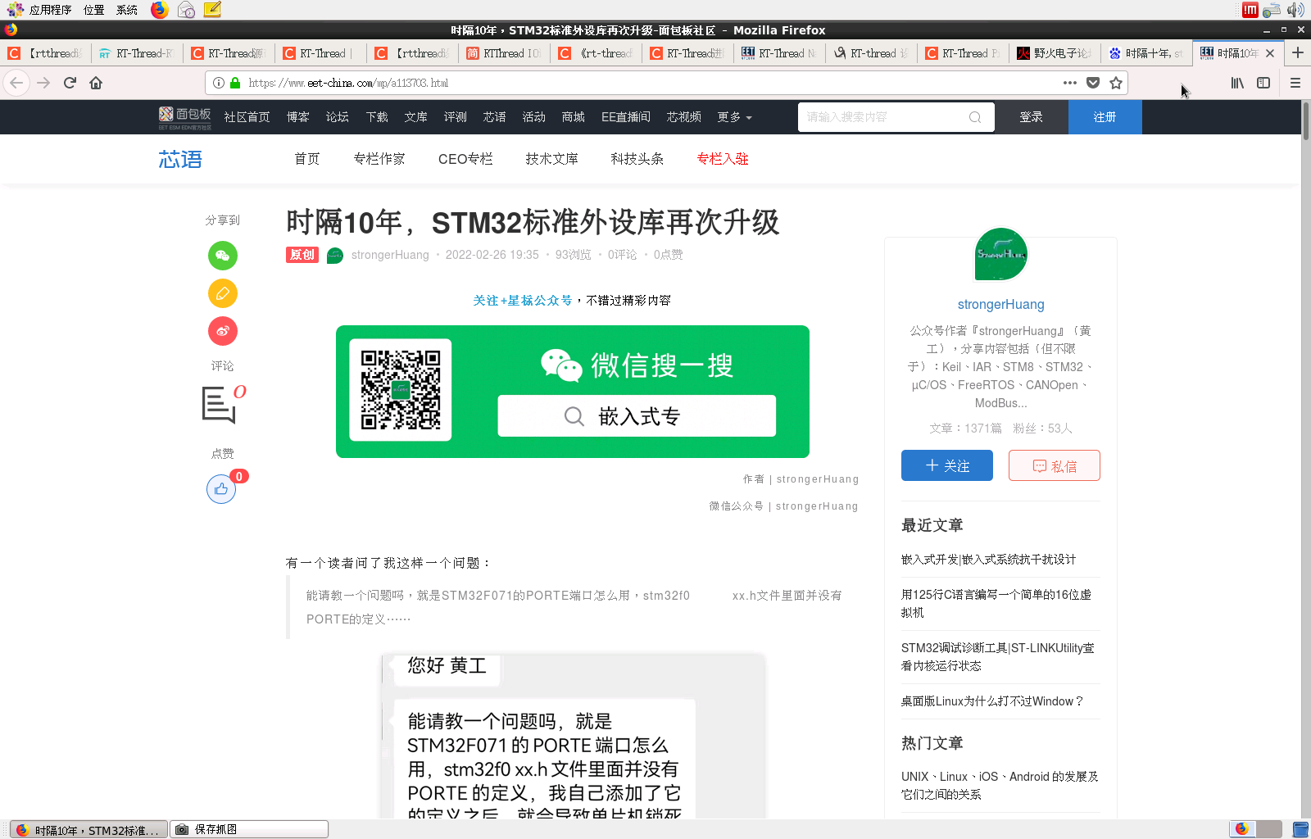Open article 嵌入式开发|嵌入式系统抗干扰设计
Image resolution: width=1311 pixels, height=839 pixels.
[989, 559]
